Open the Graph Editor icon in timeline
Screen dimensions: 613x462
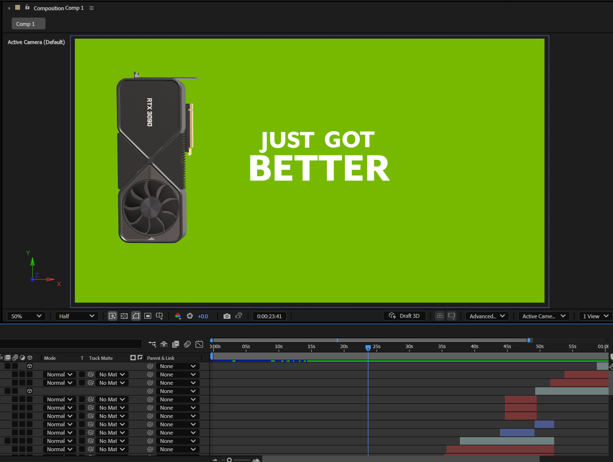(x=199, y=344)
